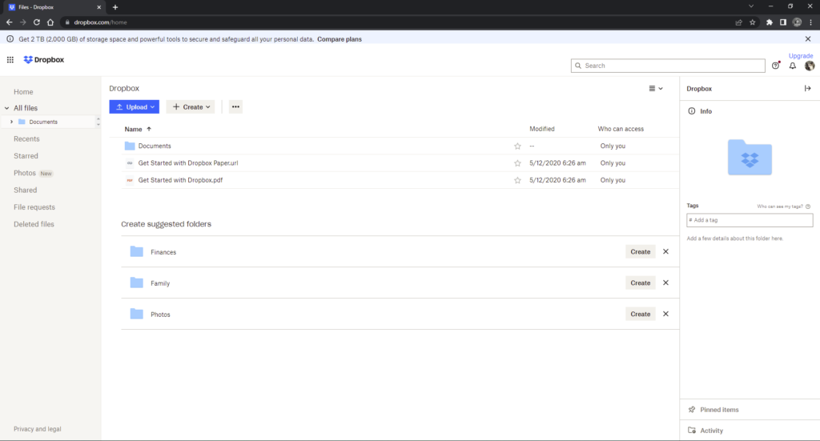Viewport: 820px width, 441px height.
Task: Open the app grid launcher icon
Action: pos(10,59)
